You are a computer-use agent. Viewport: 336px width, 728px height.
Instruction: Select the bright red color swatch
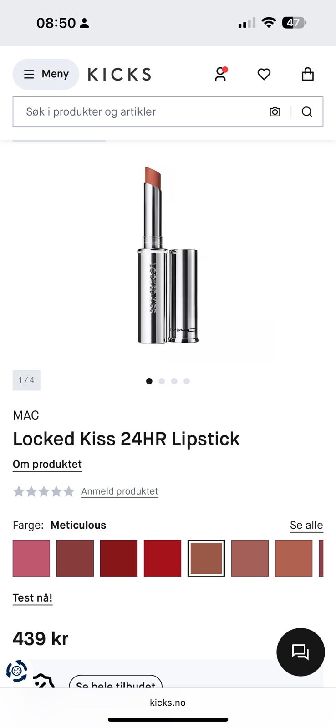[x=163, y=558]
